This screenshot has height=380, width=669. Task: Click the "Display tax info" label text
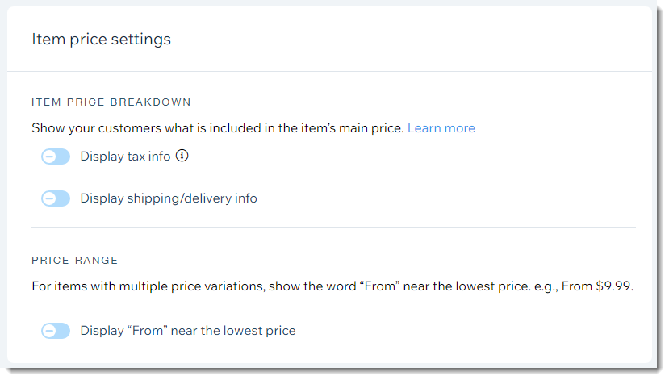(x=125, y=157)
